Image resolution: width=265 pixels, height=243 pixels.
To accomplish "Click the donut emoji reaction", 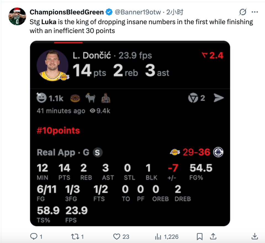I will click(x=75, y=98).
